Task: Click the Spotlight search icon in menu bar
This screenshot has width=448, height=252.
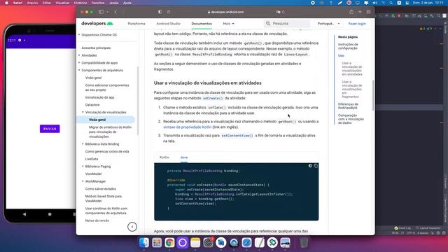Action: click(x=391, y=3)
